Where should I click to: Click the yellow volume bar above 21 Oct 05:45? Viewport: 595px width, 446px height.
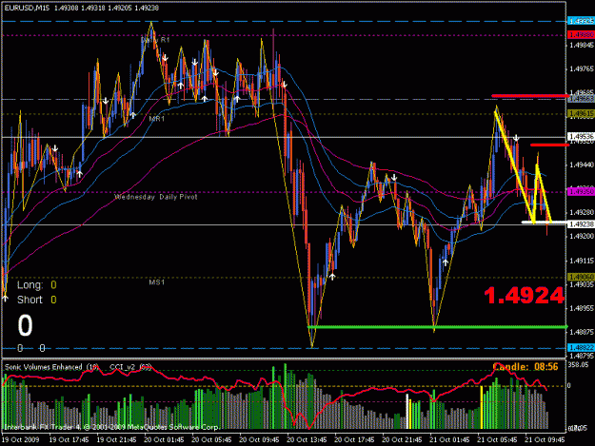pyautogui.click(x=482, y=407)
